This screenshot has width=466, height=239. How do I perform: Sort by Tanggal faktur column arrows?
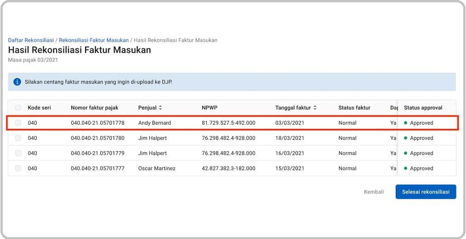pos(315,108)
